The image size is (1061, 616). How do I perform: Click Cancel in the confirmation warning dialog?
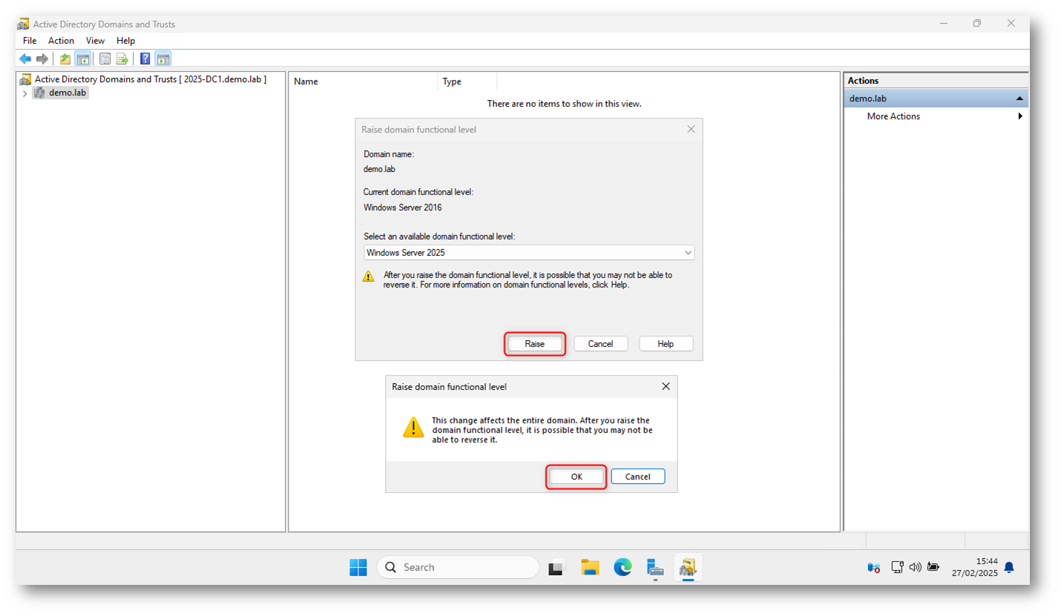click(x=638, y=477)
